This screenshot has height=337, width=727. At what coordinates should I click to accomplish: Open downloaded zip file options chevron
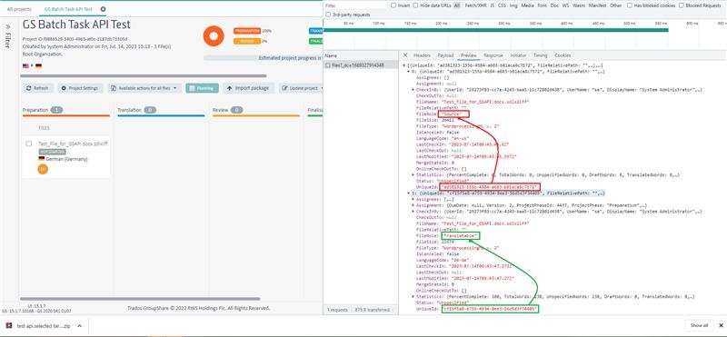tap(79, 326)
